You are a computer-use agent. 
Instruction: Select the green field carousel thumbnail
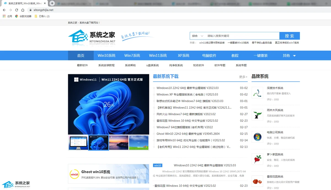tap(139, 142)
